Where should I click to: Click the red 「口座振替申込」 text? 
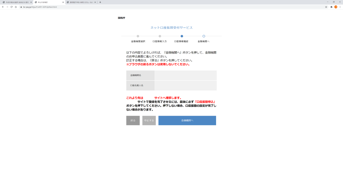tap(205, 102)
